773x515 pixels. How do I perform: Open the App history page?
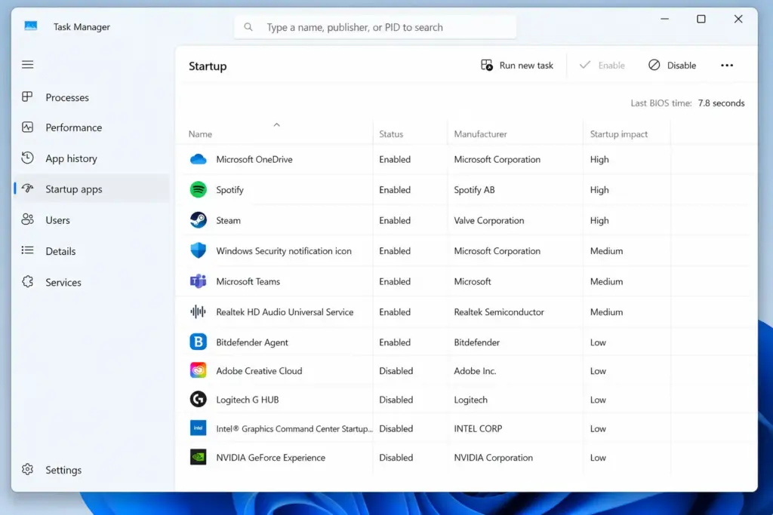(x=72, y=158)
